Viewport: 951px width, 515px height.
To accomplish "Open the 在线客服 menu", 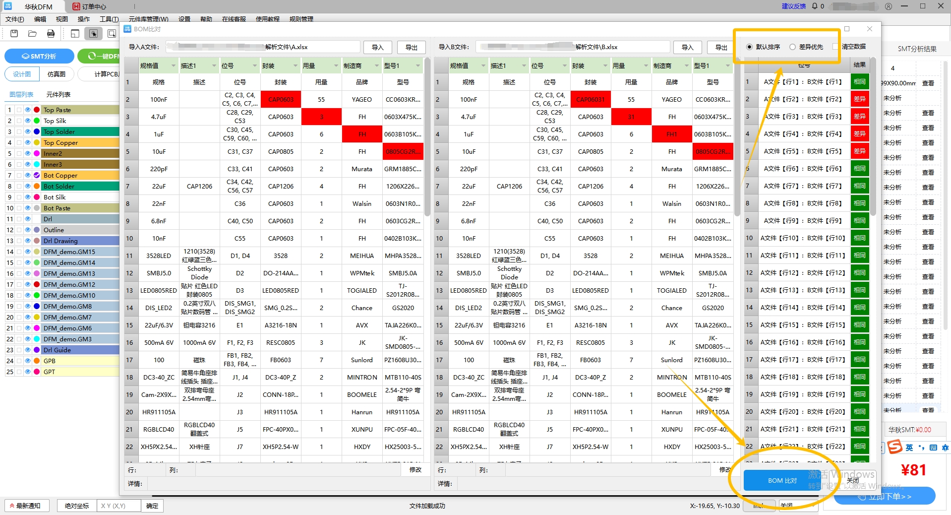I will (234, 19).
